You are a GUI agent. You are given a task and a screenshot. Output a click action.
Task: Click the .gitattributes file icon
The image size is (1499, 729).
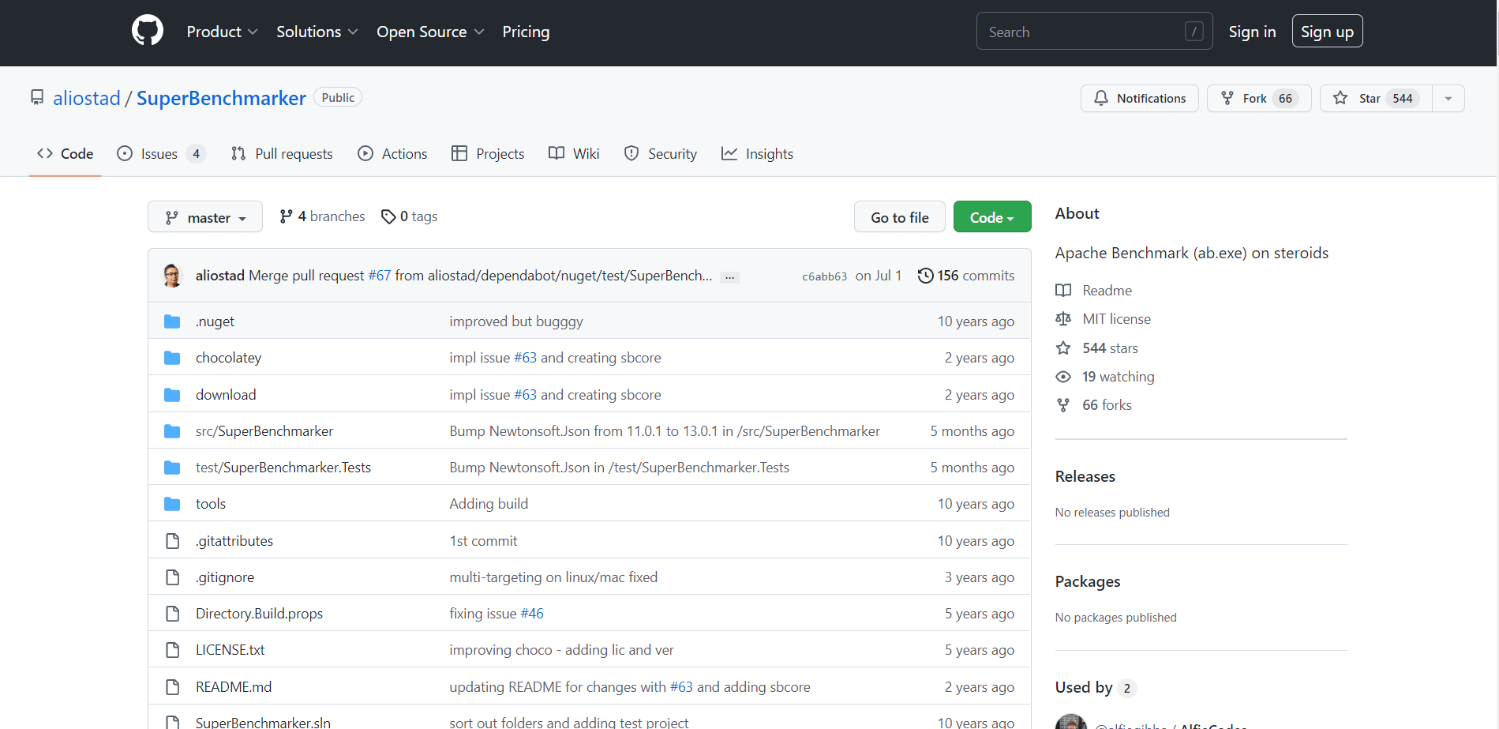point(172,541)
